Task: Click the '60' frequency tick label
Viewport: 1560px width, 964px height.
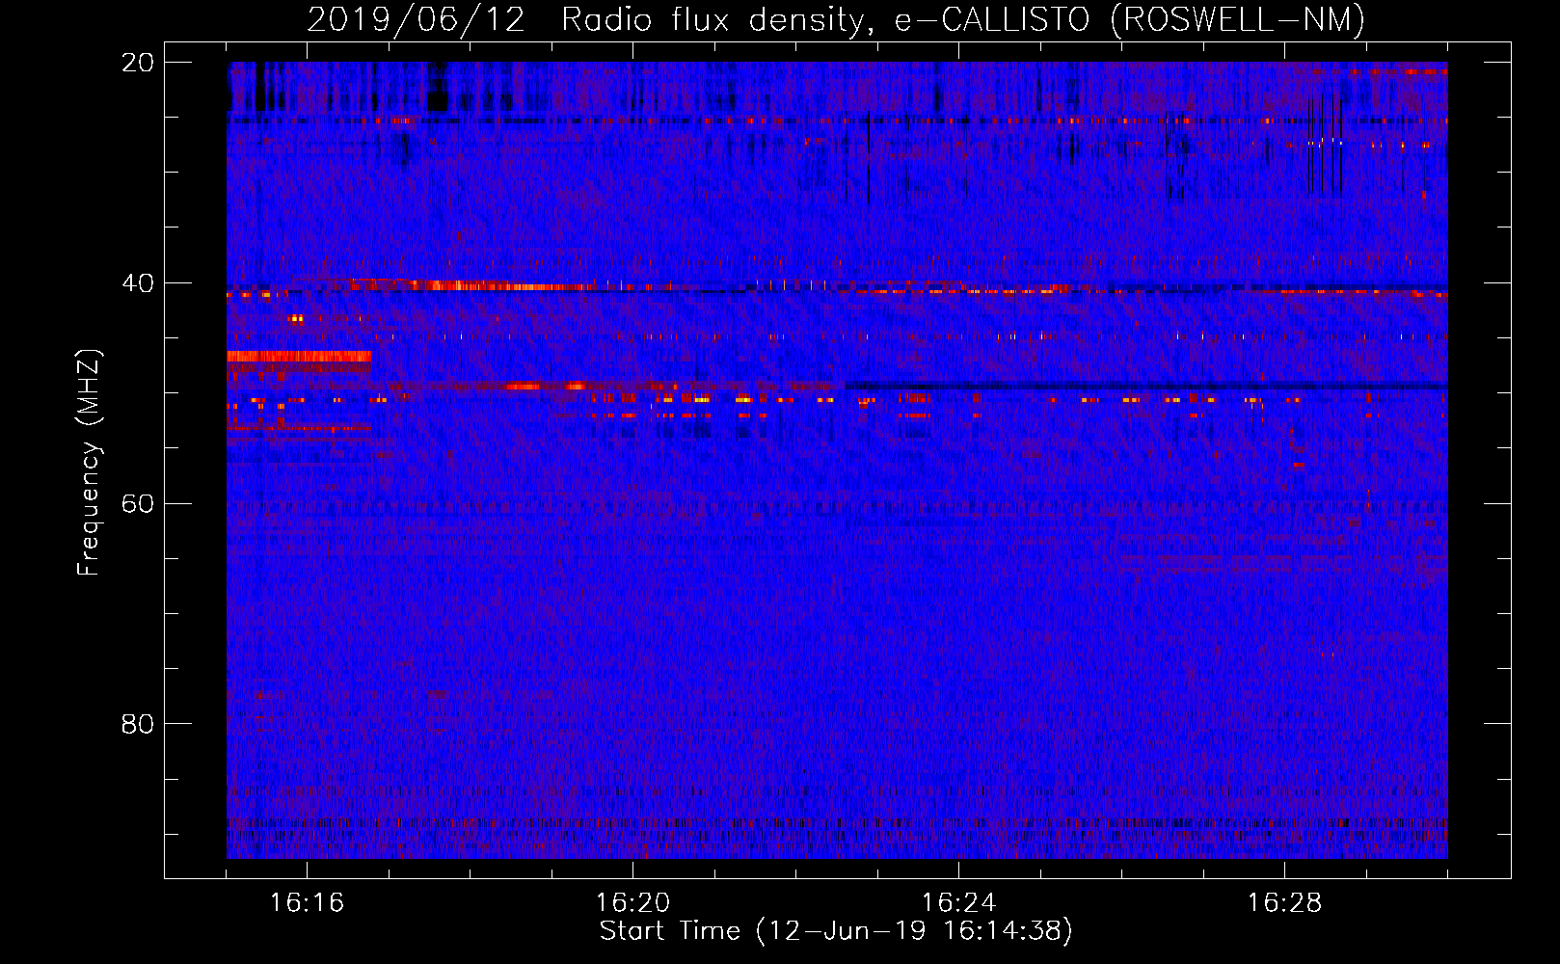Action: [138, 503]
